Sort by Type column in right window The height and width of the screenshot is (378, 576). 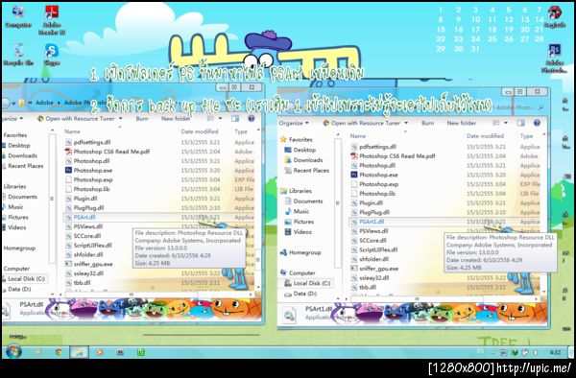pyautogui.click(x=526, y=136)
